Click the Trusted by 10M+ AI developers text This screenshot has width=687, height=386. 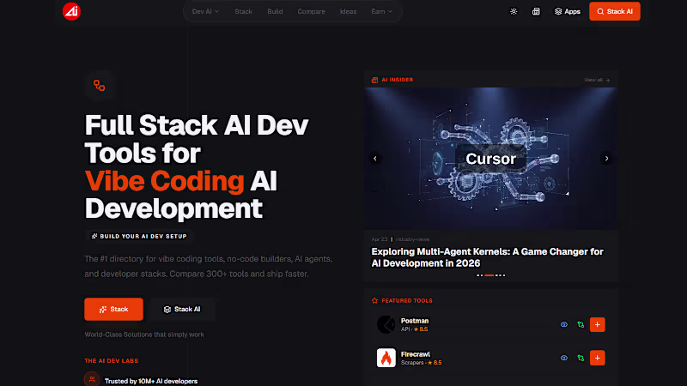coord(151,381)
